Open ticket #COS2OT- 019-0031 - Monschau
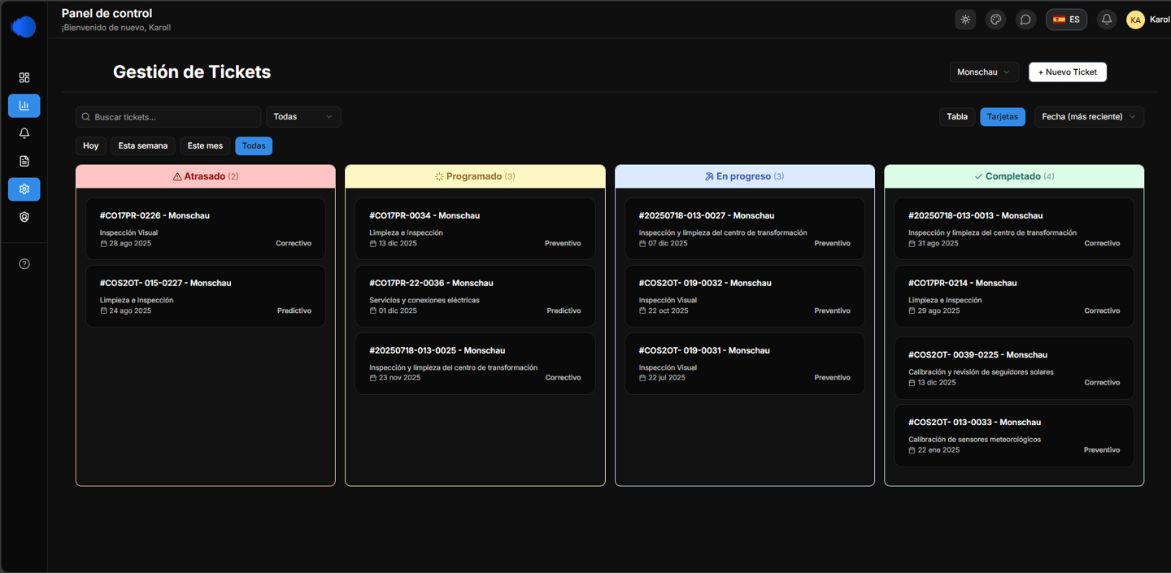Screen dimensions: 1171x573 pos(745,364)
